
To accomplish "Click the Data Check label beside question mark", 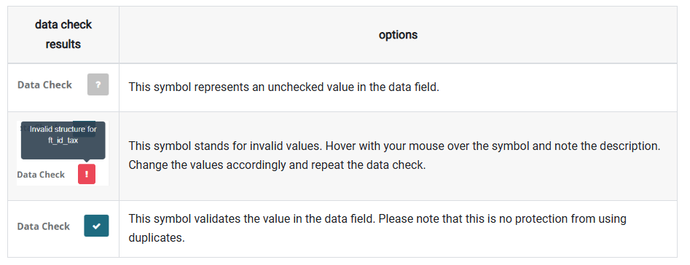I will 44,85.
